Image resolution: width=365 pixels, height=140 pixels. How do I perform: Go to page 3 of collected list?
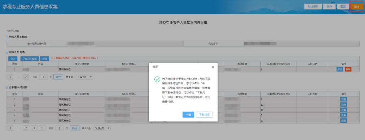pos(34,128)
